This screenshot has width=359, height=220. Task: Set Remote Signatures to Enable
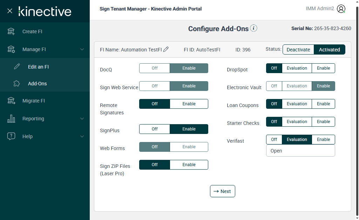pos(189,104)
